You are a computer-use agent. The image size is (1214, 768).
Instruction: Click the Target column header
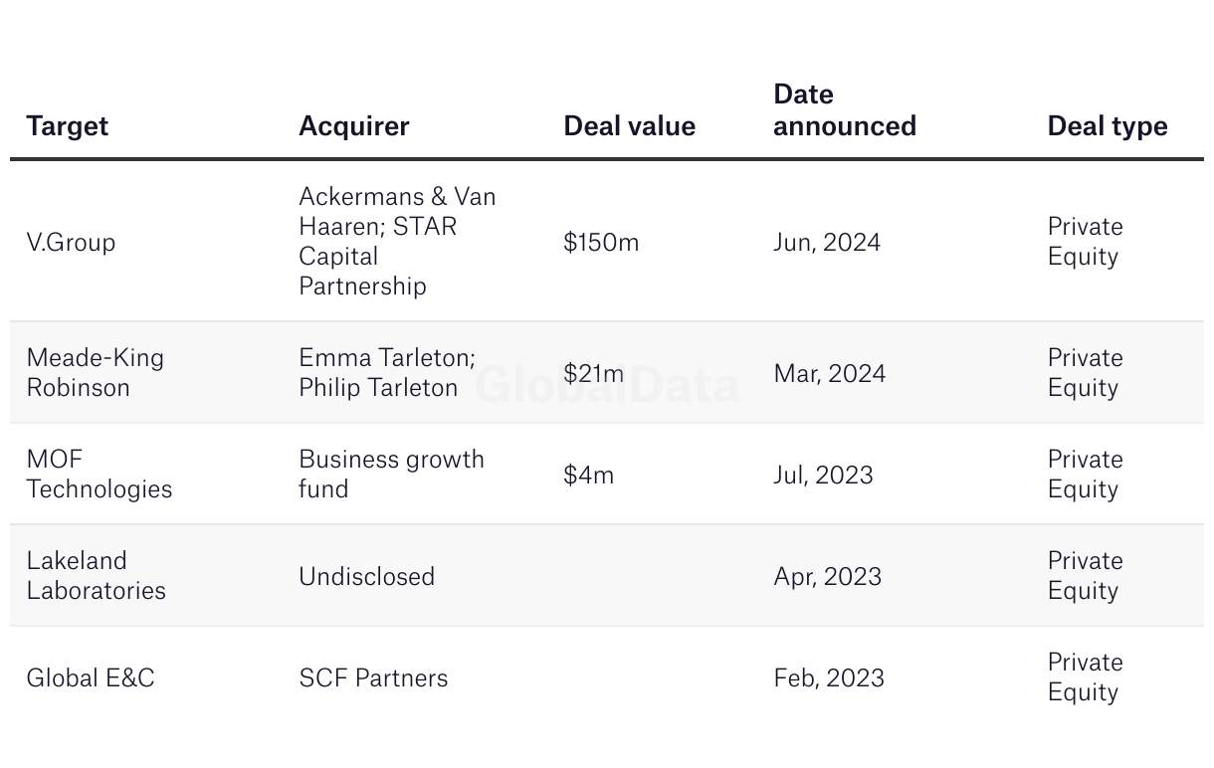(x=68, y=126)
